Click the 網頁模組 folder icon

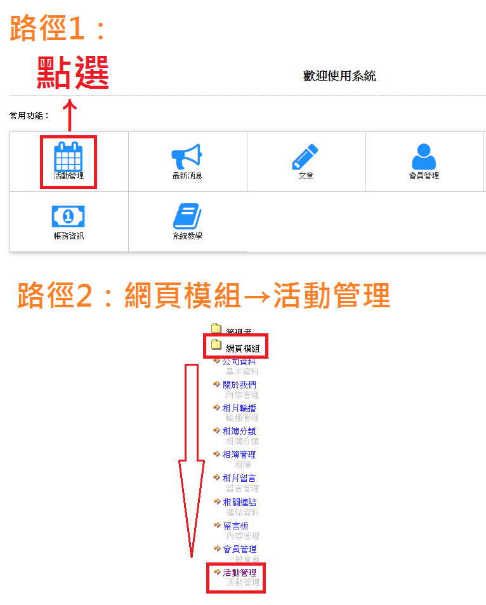(x=216, y=345)
